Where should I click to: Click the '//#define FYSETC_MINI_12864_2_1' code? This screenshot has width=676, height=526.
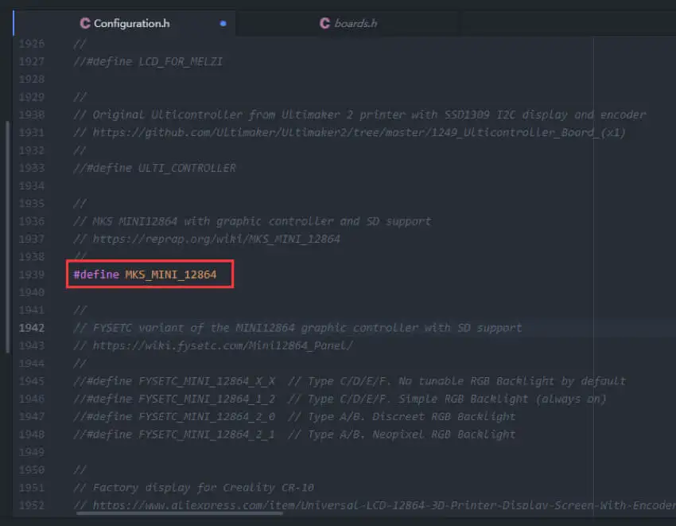click(x=174, y=434)
